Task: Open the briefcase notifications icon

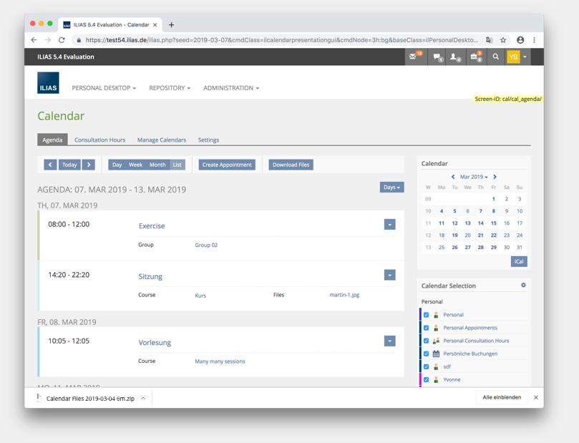Action: pos(475,57)
